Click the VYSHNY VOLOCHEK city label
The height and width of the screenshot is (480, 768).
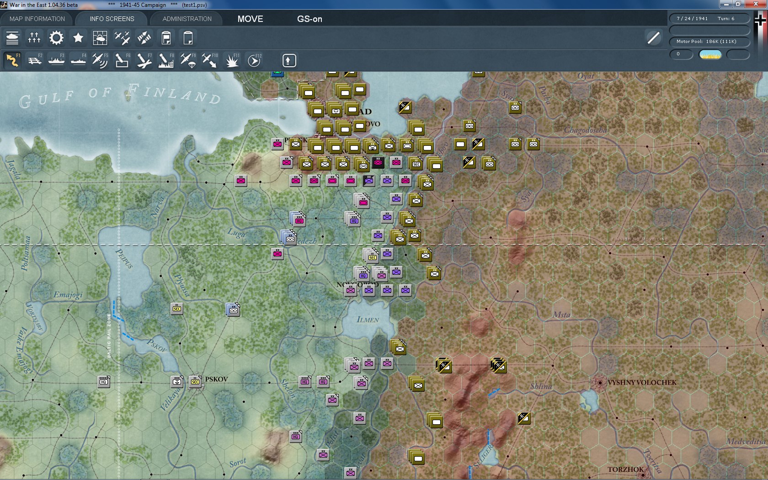[x=642, y=383]
